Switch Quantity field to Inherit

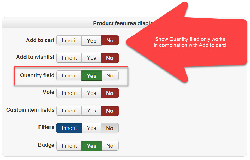tap(69, 75)
